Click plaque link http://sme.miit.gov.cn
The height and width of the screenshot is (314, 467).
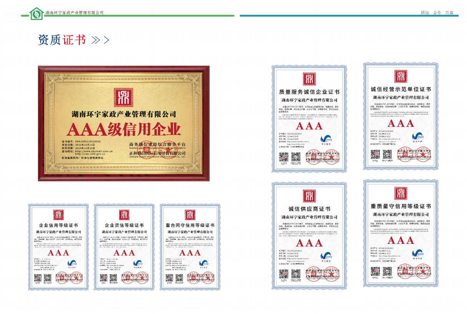(90, 154)
